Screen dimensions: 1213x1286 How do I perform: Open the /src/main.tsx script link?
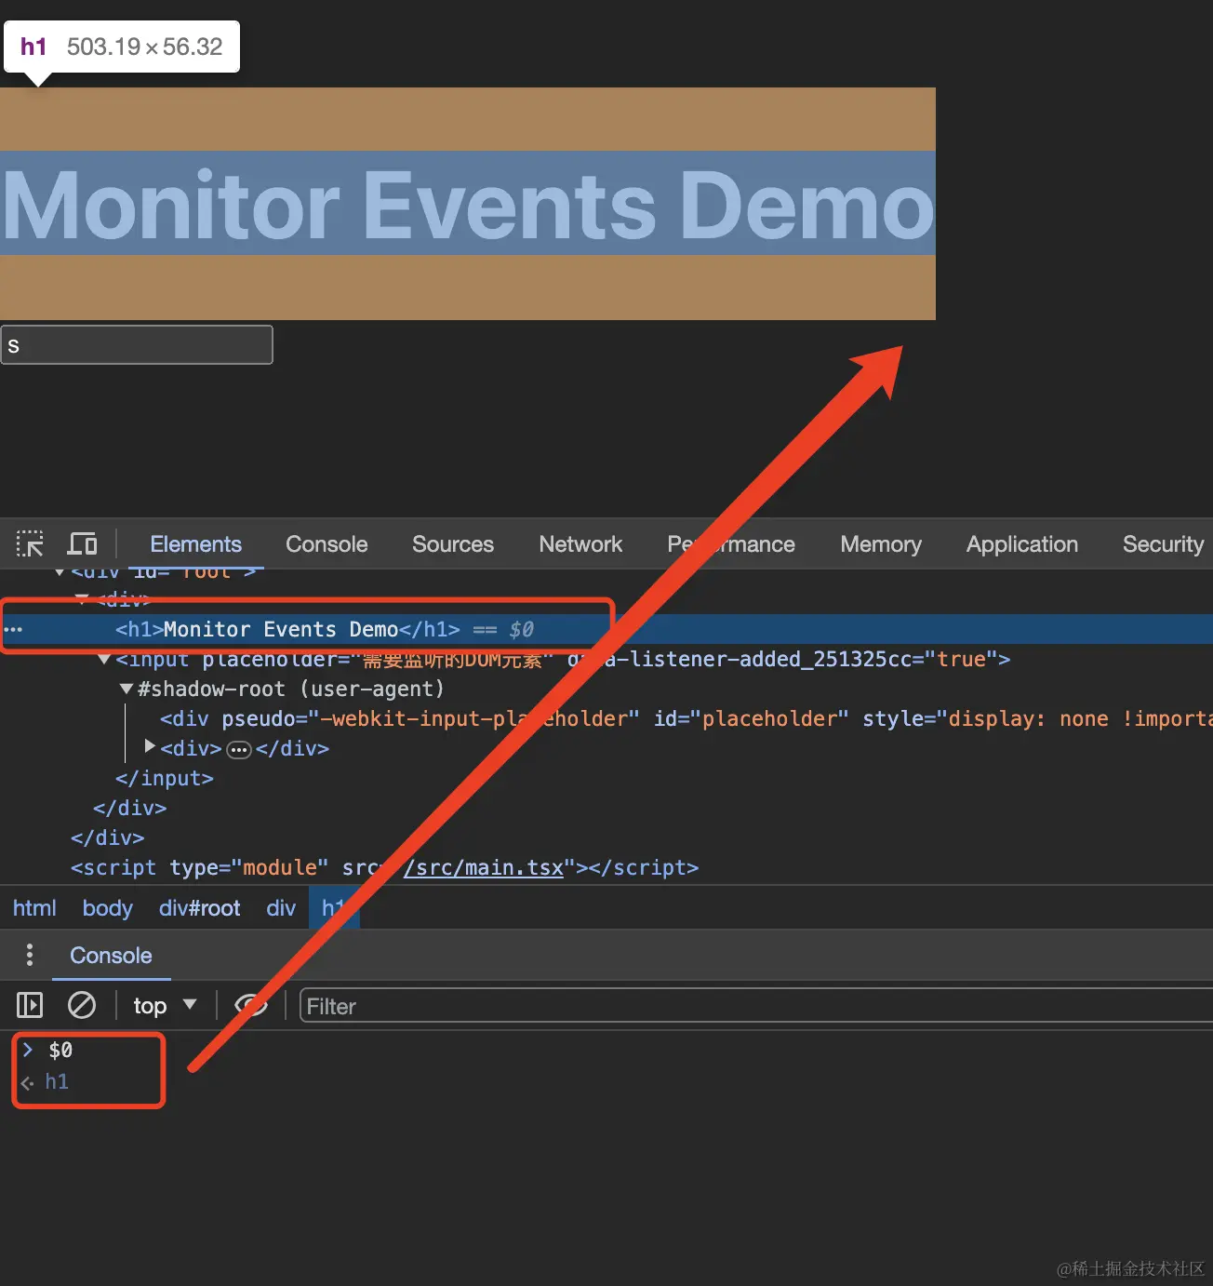(484, 867)
